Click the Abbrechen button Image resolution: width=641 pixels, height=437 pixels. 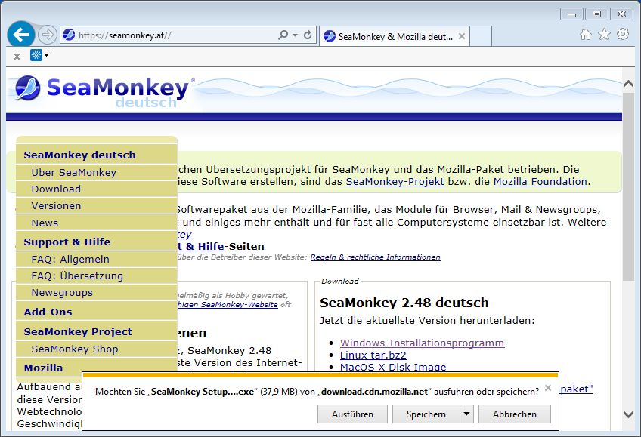514,414
